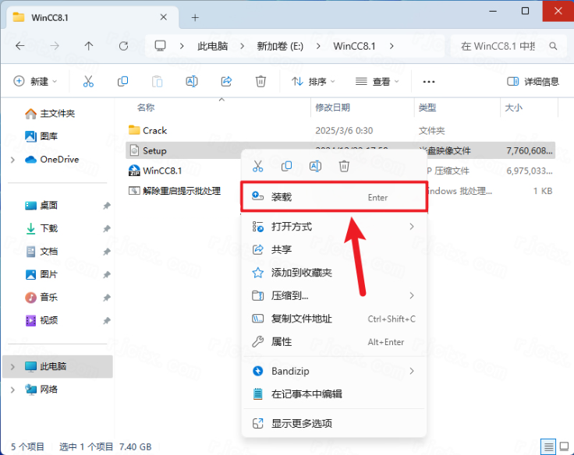The image size is (574, 455).
Task: Open 主文件夹 in the sidebar
Action: (x=50, y=114)
